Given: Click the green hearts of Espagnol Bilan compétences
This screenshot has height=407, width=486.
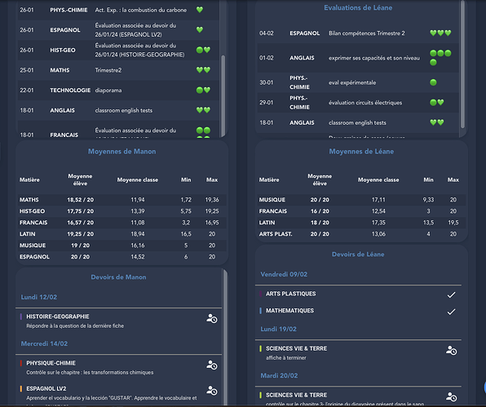Looking at the screenshot, I should (x=440, y=33).
